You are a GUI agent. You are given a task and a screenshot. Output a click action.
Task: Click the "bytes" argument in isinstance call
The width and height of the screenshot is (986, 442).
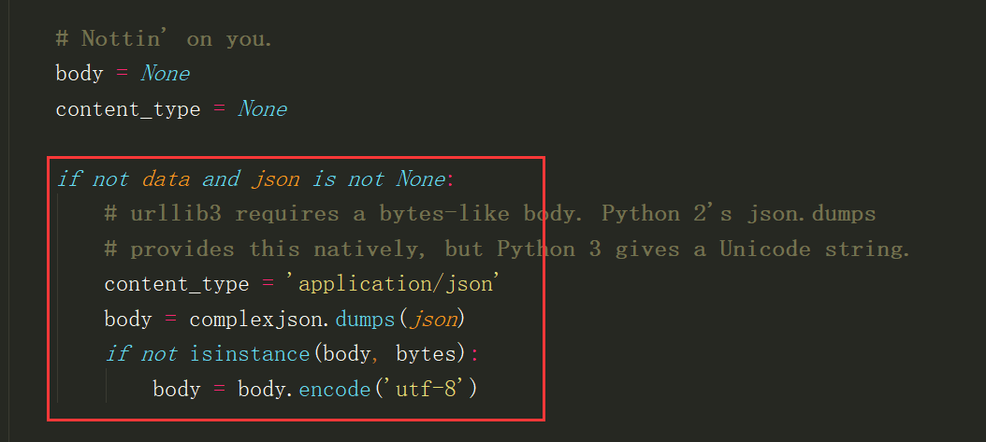tap(427, 354)
